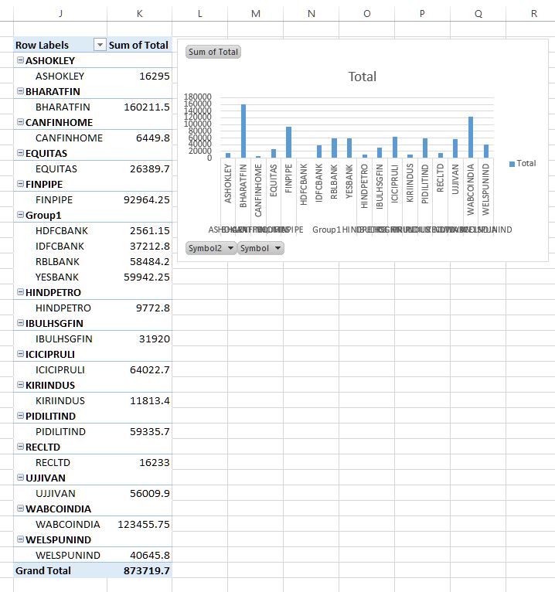
Task: Click the Total legend entry
Action: tap(523, 164)
